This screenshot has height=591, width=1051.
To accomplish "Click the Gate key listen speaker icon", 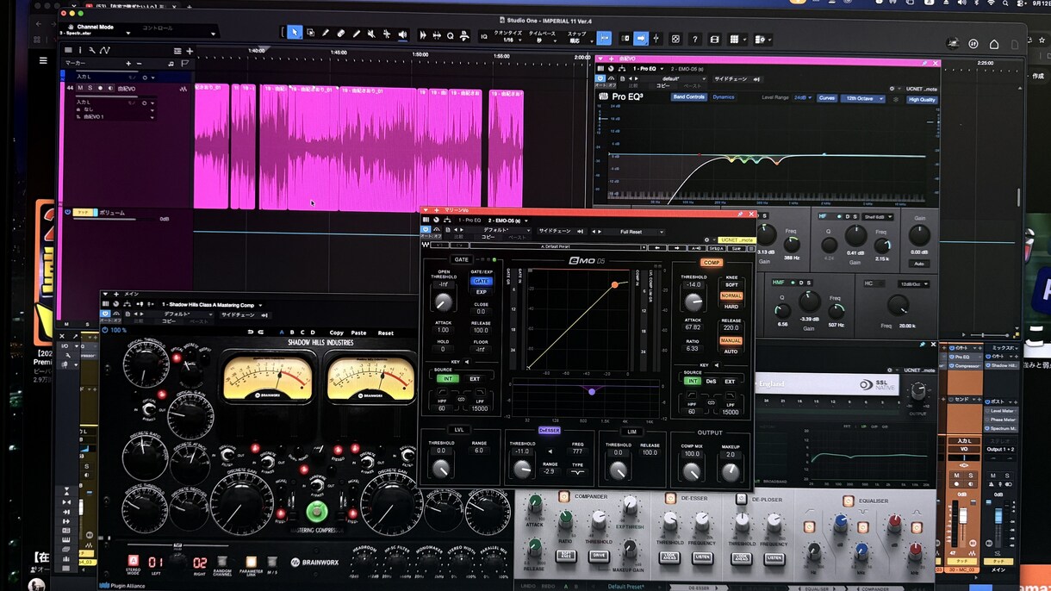I will 468,363.
